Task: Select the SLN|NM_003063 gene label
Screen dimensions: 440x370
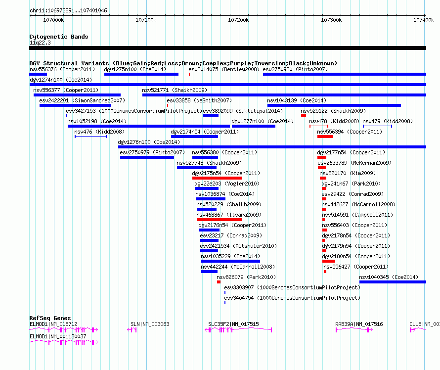Action: 150,324
